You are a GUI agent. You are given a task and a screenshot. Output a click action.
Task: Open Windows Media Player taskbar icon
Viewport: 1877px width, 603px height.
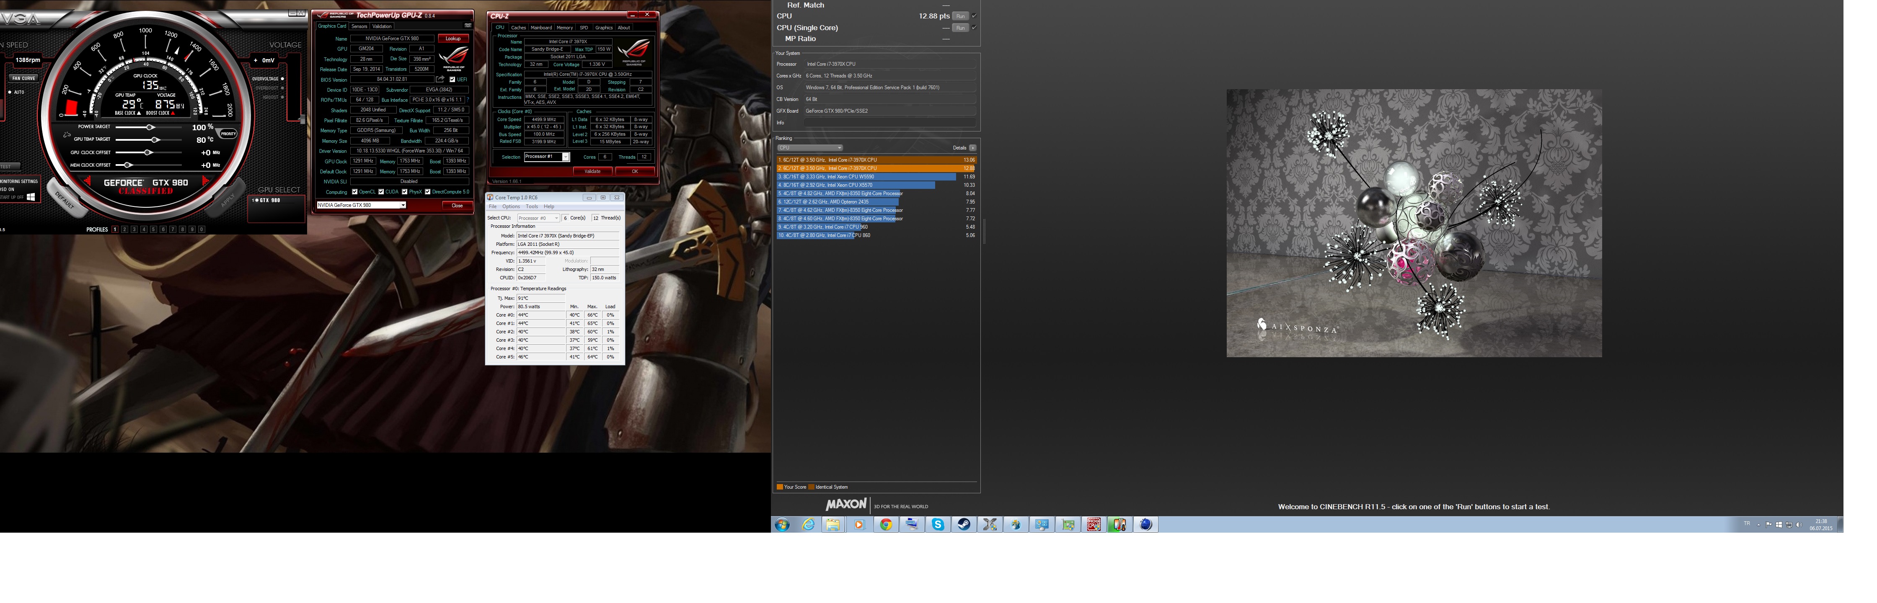click(859, 524)
